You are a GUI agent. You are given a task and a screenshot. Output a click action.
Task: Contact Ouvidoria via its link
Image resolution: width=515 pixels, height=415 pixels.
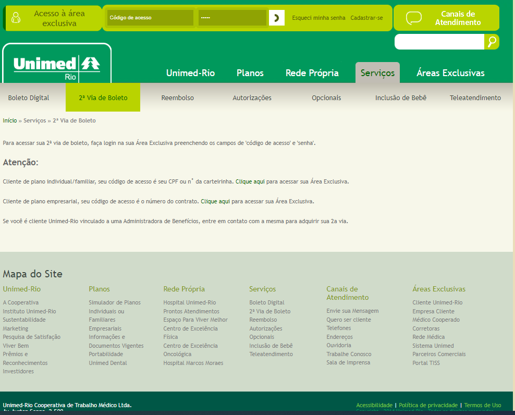pyautogui.click(x=339, y=345)
